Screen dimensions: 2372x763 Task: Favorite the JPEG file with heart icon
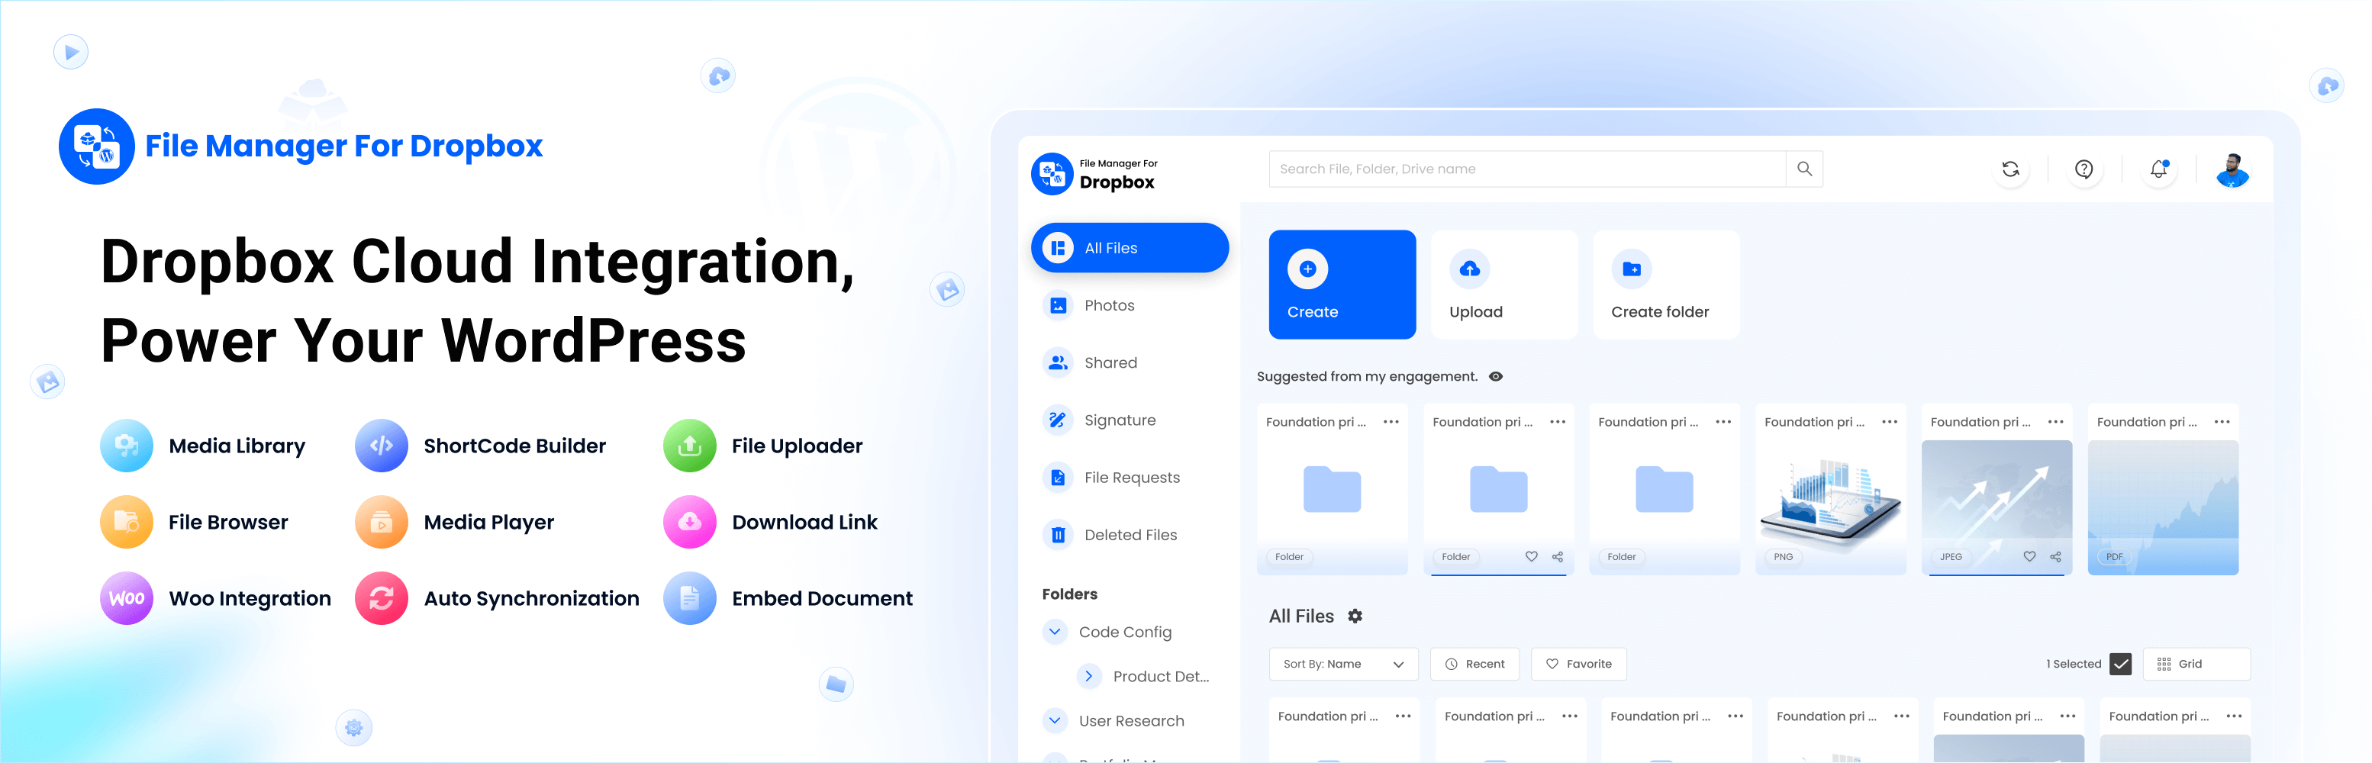click(2029, 557)
